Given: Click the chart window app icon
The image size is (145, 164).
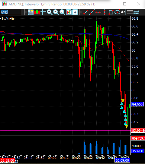Looking at the screenshot, I should (x=5, y=4).
